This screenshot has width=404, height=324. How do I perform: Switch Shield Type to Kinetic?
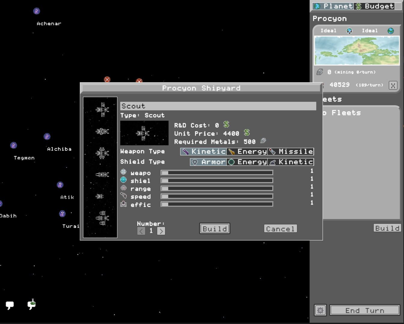(291, 162)
